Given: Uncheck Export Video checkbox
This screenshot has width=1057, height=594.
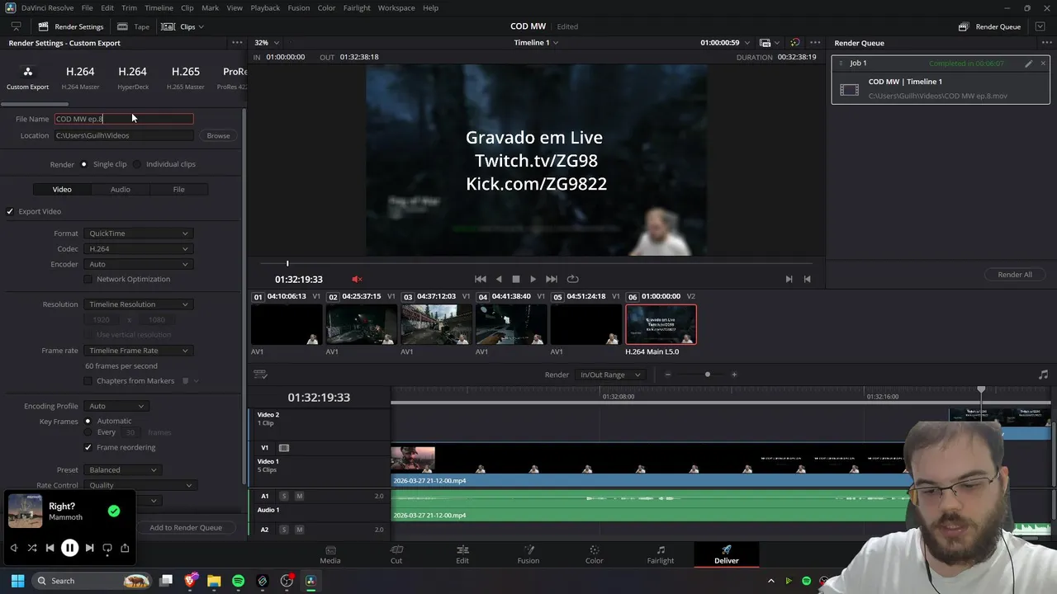Looking at the screenshot, I should [10, 211].
